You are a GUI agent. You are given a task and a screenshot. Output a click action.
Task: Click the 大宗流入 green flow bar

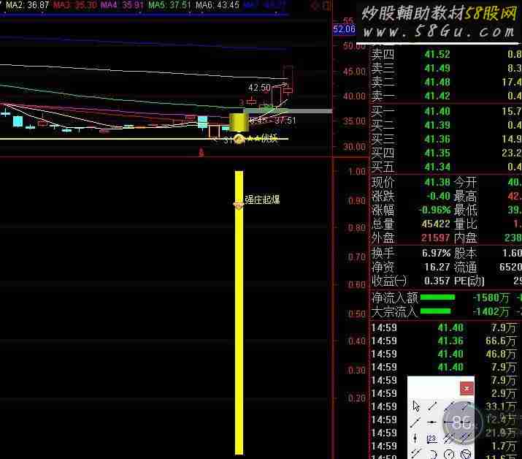click(x=435, y=311)
